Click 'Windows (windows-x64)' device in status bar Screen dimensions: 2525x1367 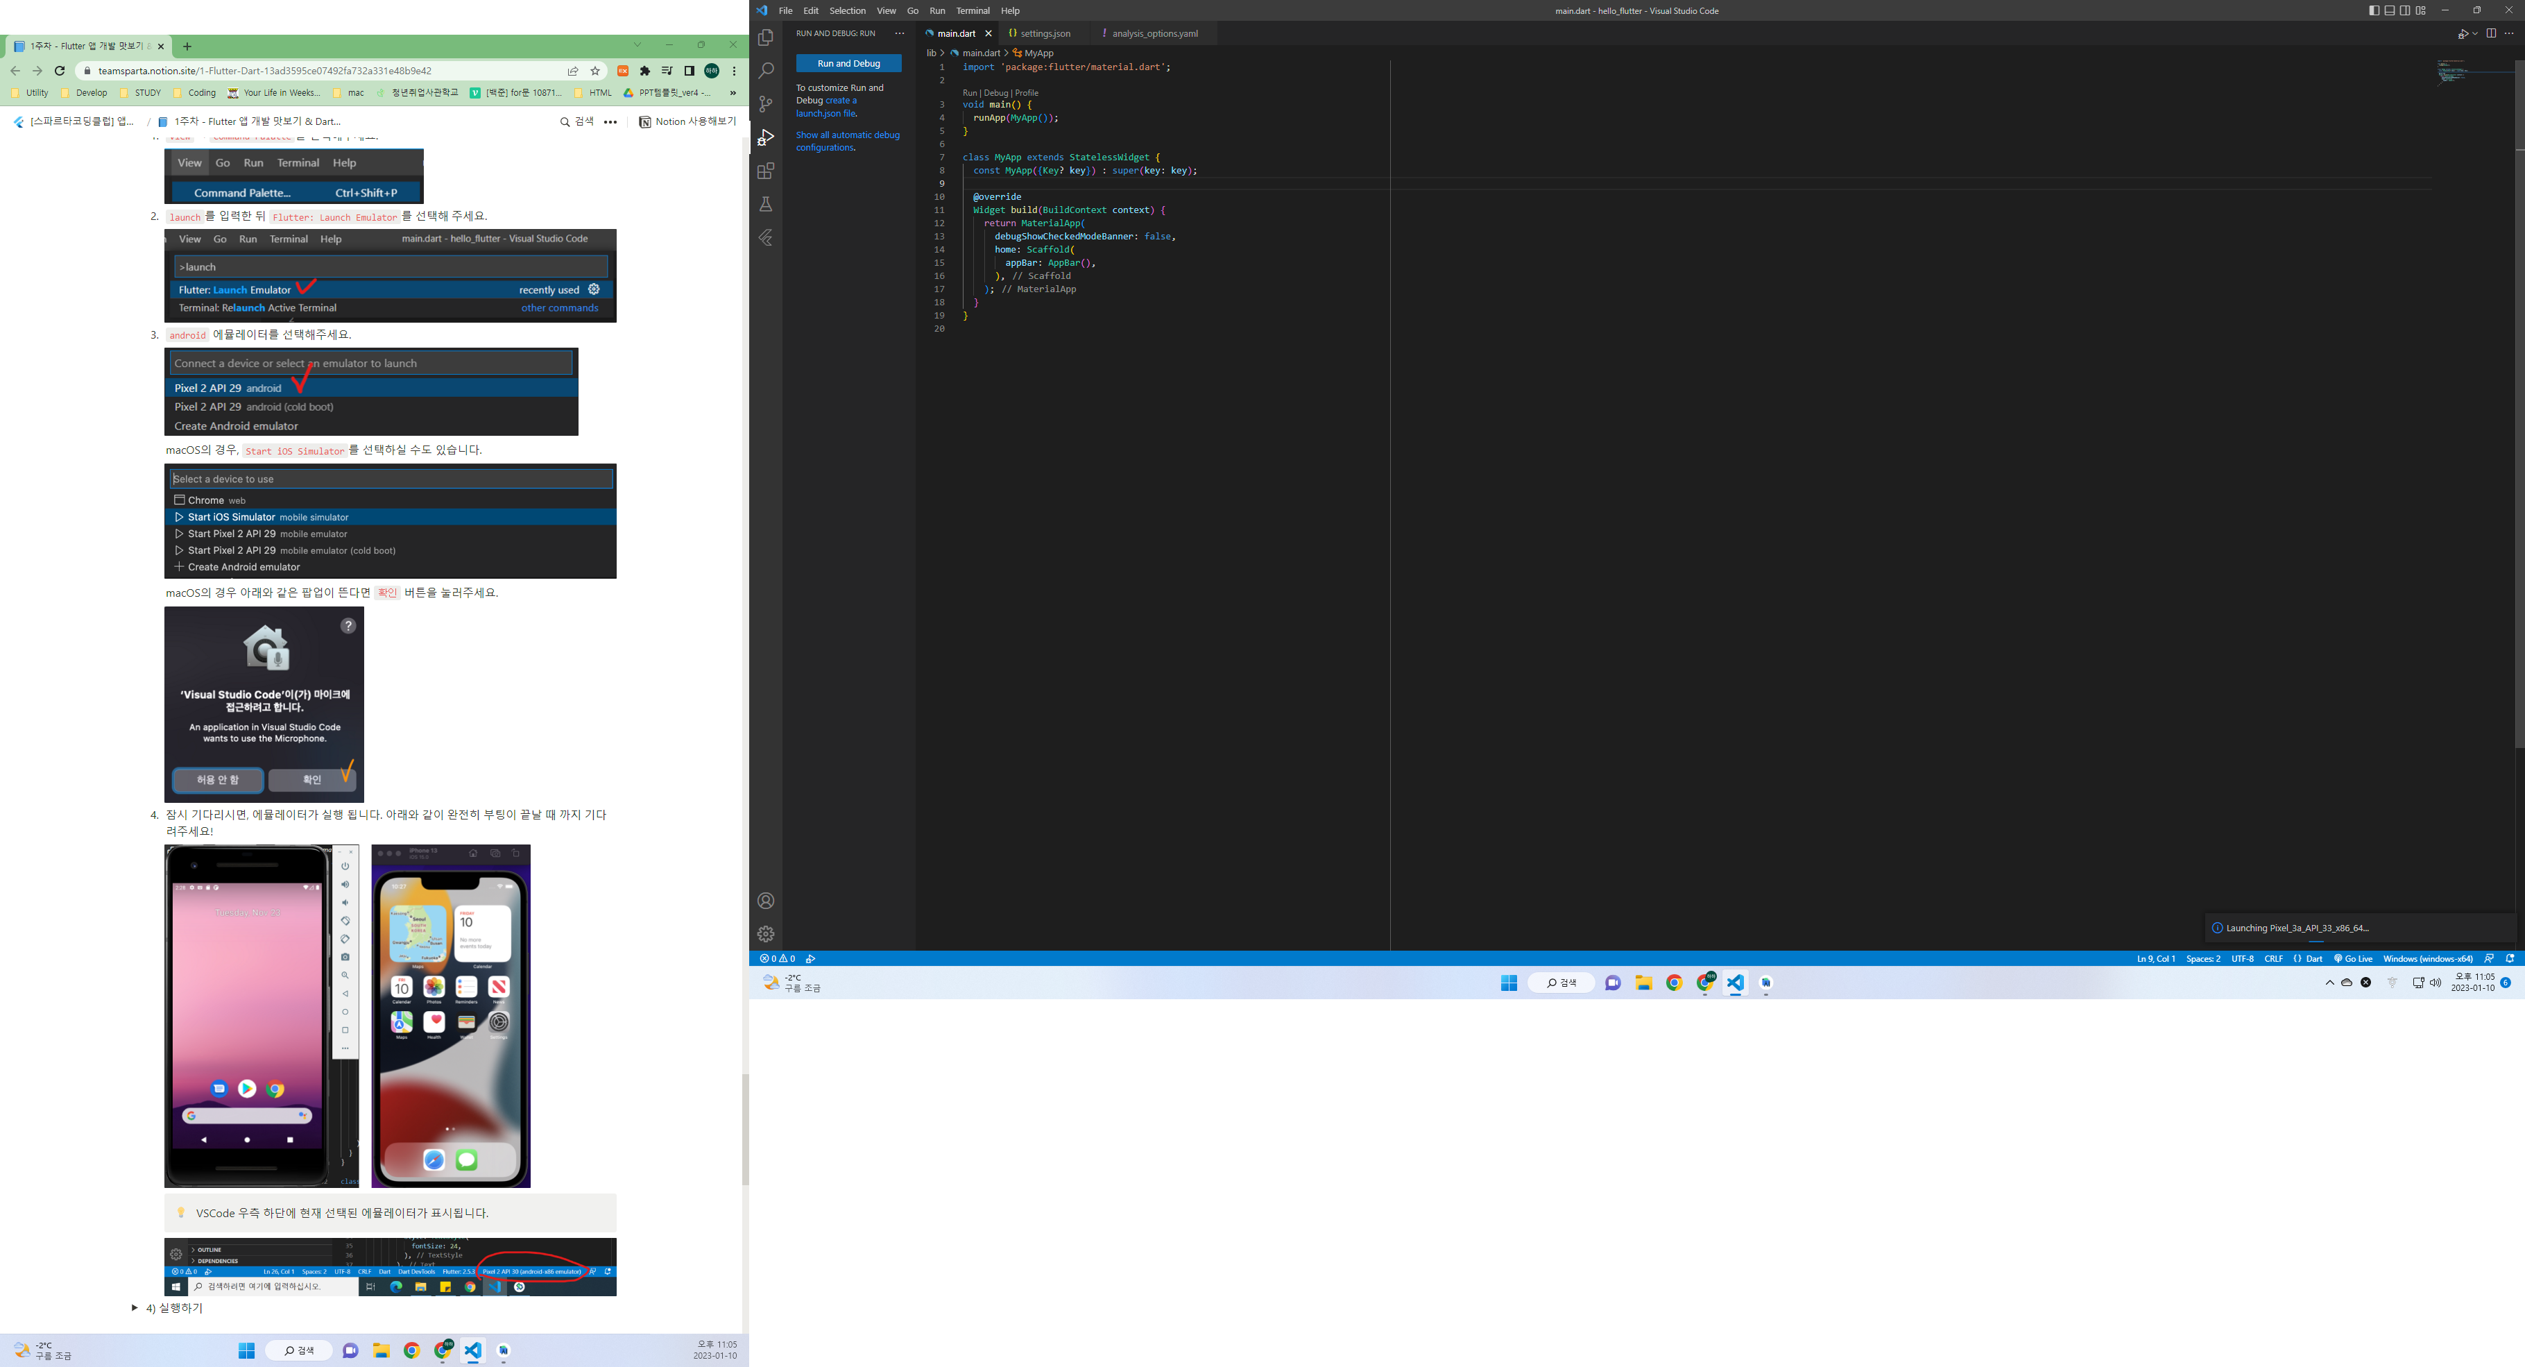point(2427,959)
